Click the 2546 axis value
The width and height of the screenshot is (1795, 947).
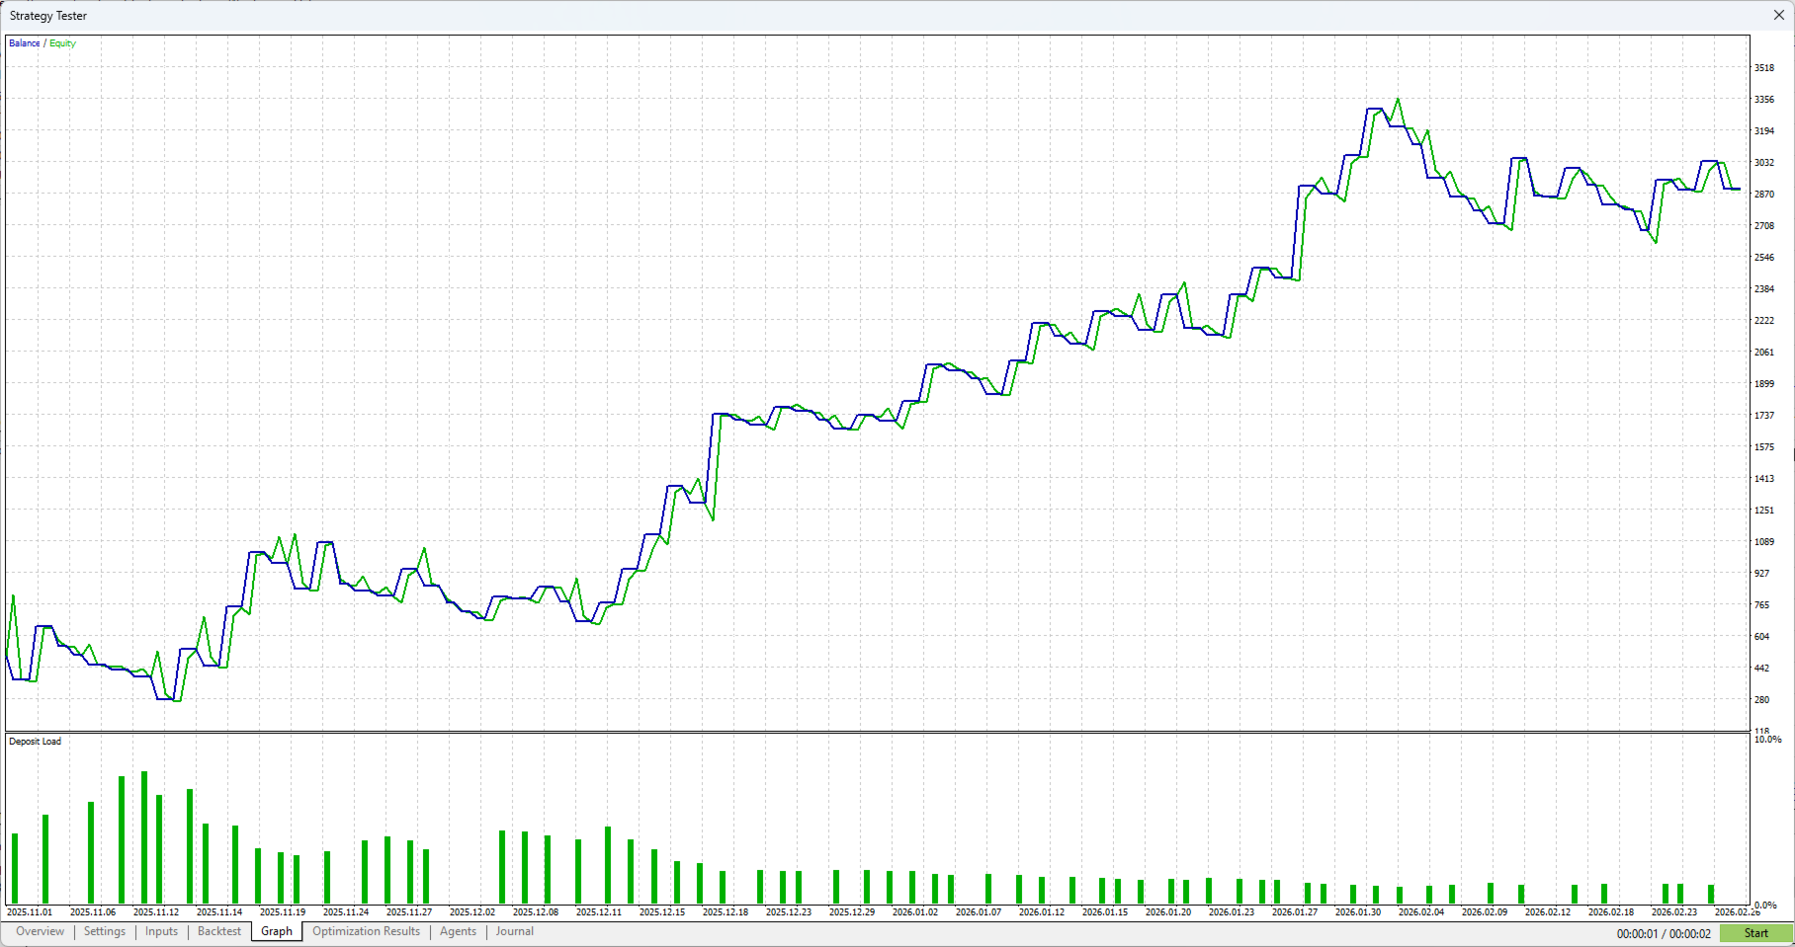point(1764,258)
